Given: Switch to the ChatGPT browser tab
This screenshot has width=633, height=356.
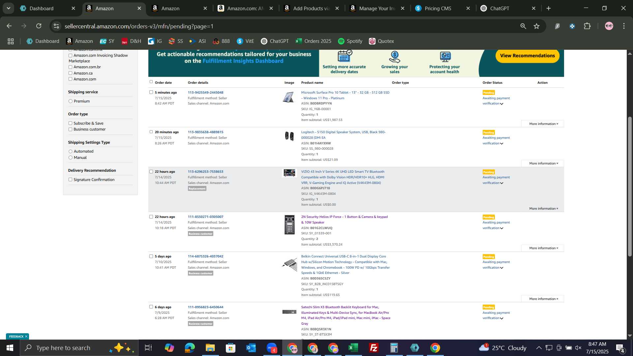Looking at the screenshot, I should click(x=508, y=8).
